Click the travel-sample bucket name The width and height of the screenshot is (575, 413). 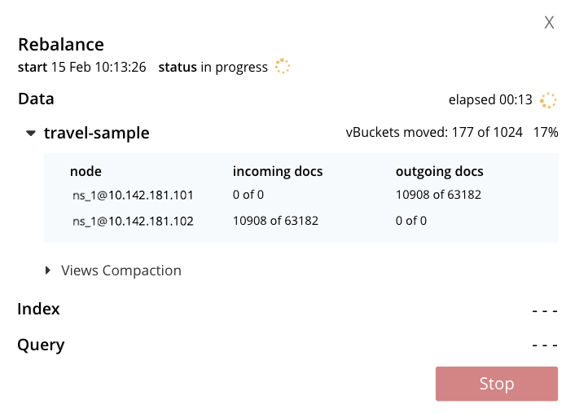click(96, 133)
